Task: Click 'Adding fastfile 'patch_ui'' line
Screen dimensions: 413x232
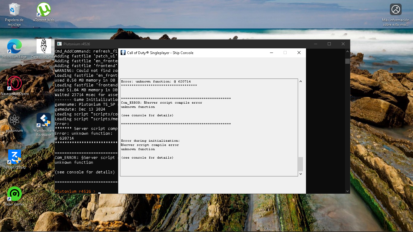Action: [x=86, y=56]
